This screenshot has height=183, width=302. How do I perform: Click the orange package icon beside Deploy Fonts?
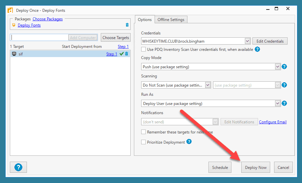[x=14, y=25]
